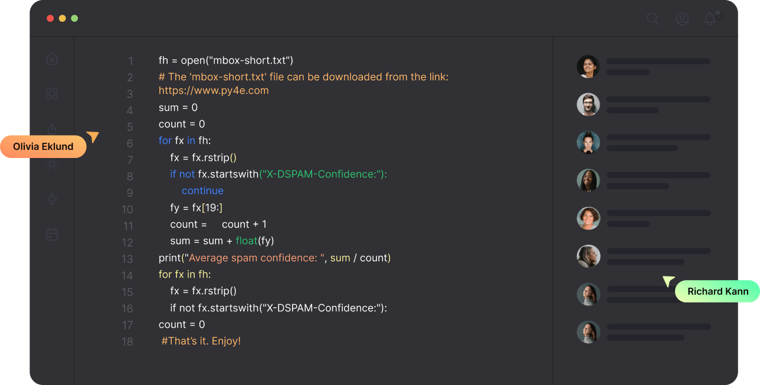Click the "#That's it. Enjoy!" comment
Screen dimensions: 760x385
201,341
